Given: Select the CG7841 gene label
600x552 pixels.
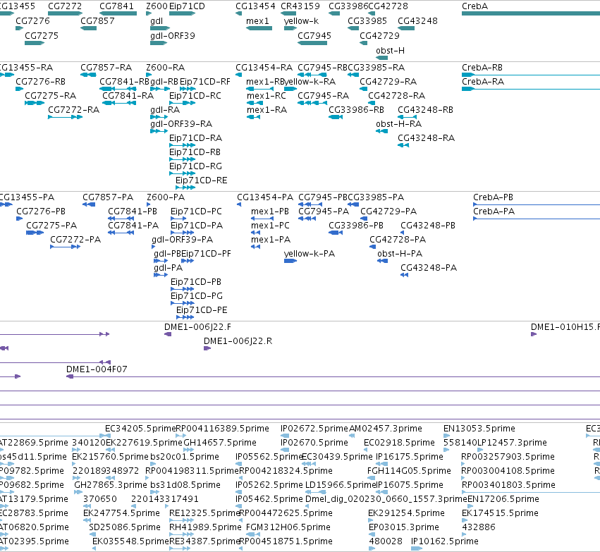Looking at the screenshot, I should tap(117, 6).
